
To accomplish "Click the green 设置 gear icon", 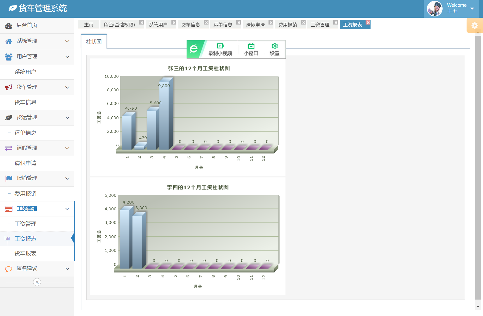I will pos(275,46).
